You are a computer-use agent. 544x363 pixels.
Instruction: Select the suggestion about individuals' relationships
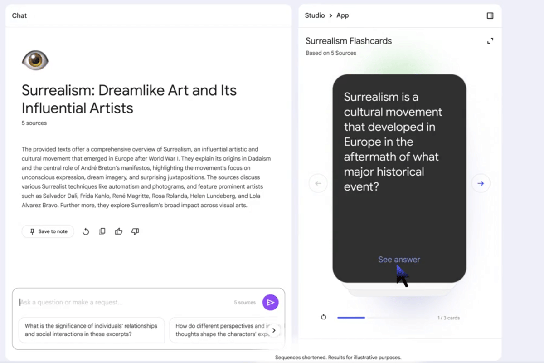(x=91, y=330)
